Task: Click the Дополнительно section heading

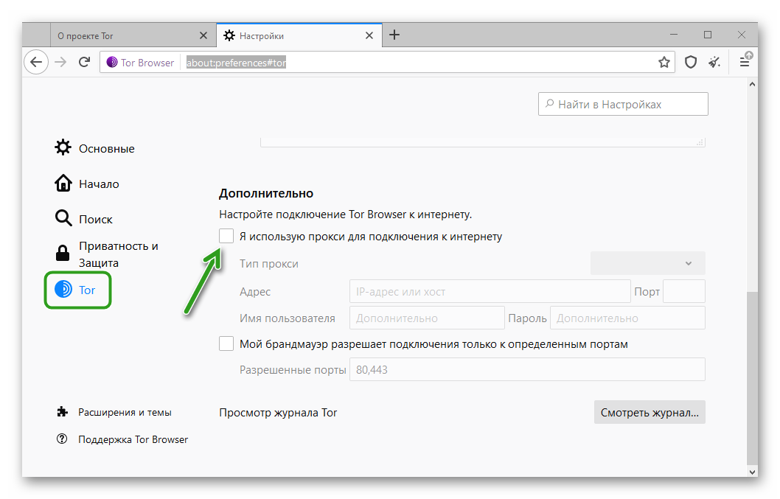Action: 266,193
